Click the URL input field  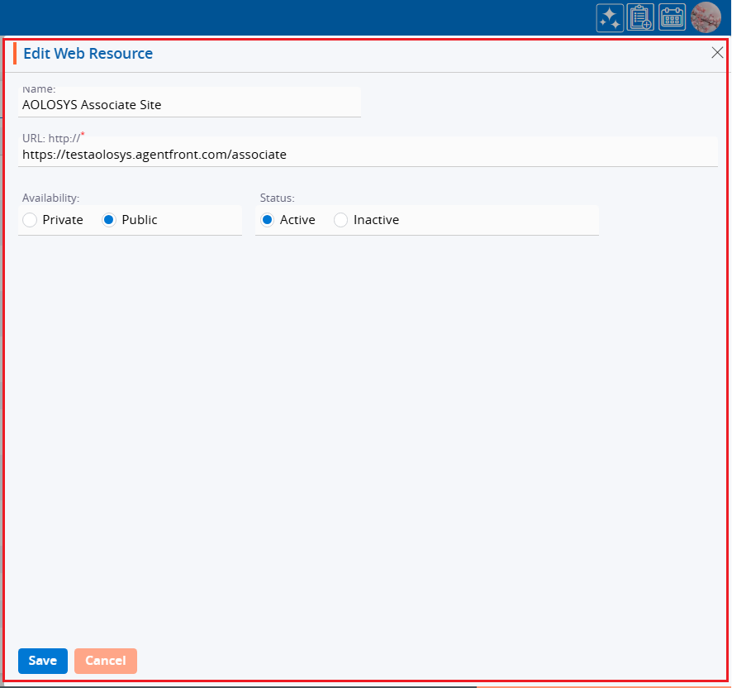coord(368,154)
